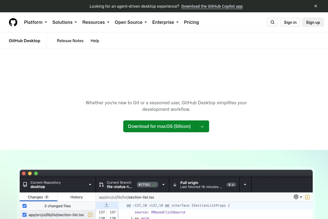Click the yellow minimize dot of the Desktop window
Viewport: 328px width, 219px height.
(30, 173)
